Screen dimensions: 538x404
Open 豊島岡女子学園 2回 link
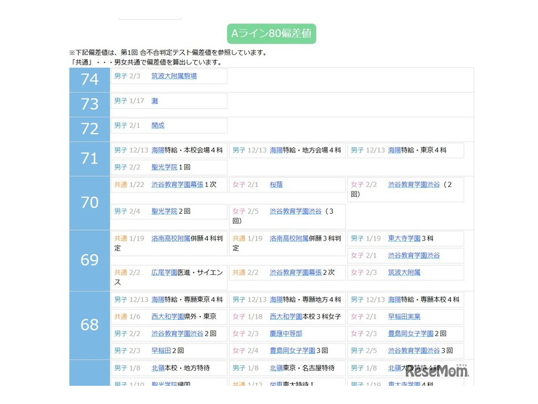pyautogui.click(x=411, y=333)
